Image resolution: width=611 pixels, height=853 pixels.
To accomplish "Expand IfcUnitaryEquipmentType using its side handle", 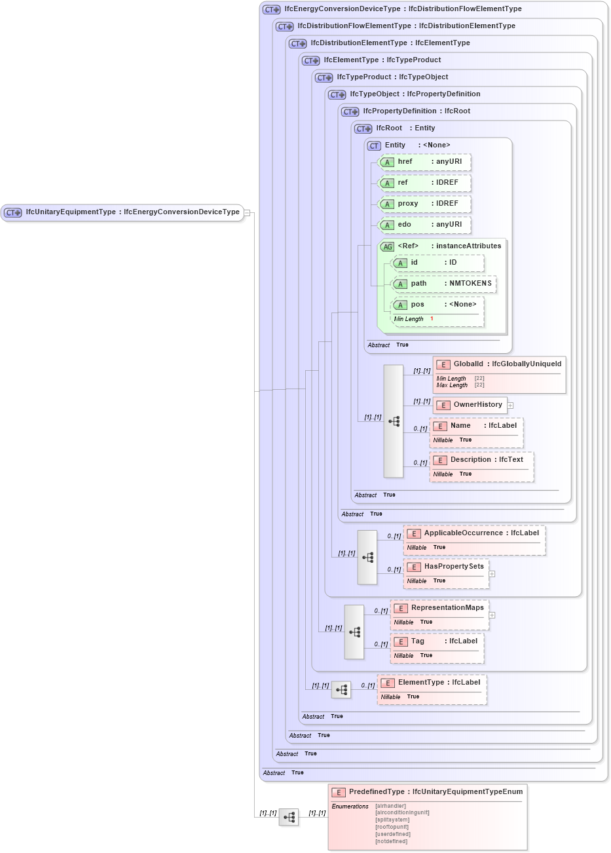I will (x=248, y=212).
